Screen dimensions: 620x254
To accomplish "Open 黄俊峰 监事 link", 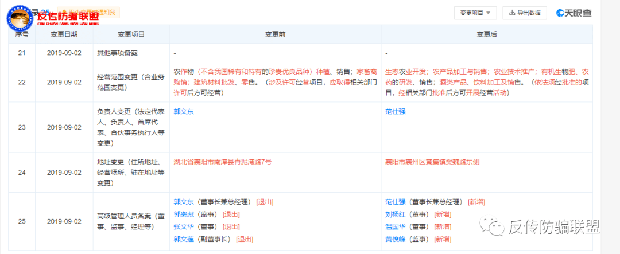I will pyautogui.click(x=396, y=239).
